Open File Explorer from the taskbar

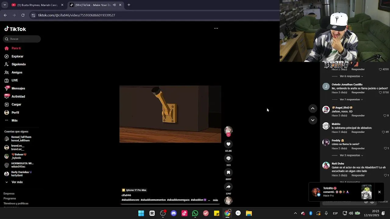pos(249,213)
